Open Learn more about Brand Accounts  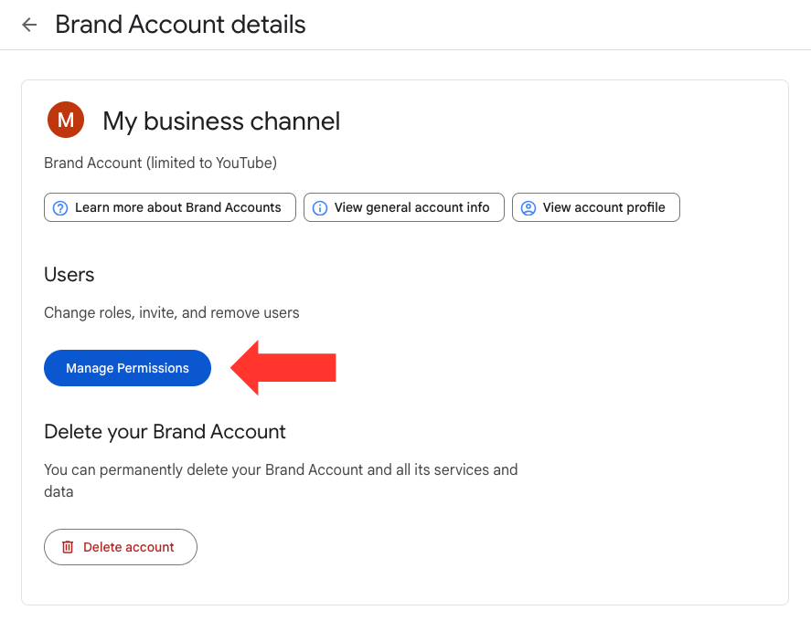pyautogui.click(x=169, y=207)
